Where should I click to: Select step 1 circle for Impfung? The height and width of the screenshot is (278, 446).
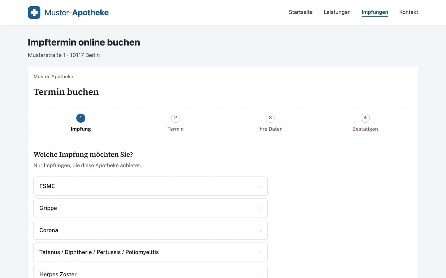pos(81,118)
